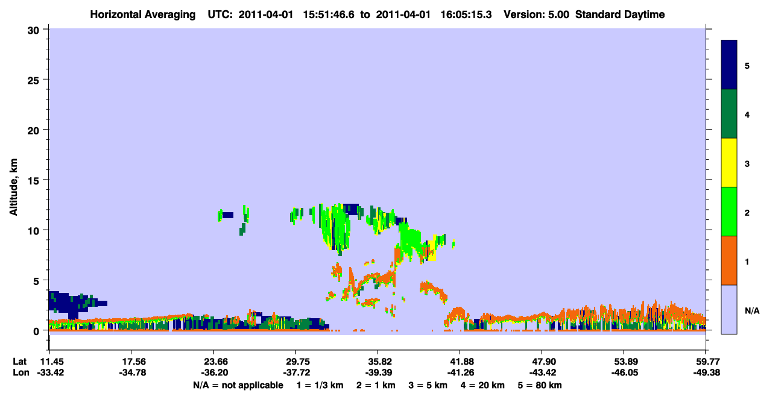Click the color bar label 1
This screenshot has height=402, width=784.
point(747,262)
